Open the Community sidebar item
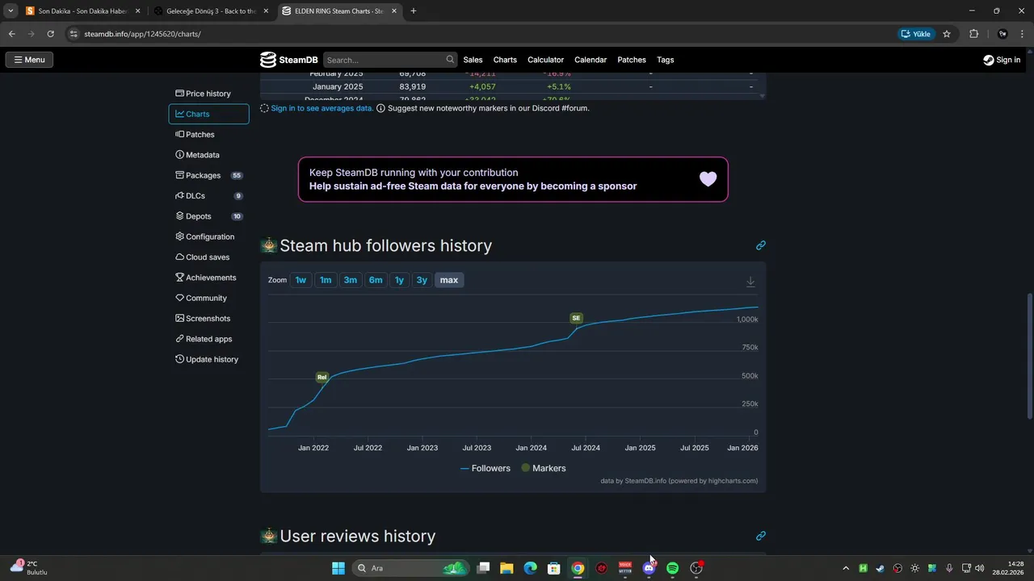Viewport: 1034px width, 581px height. click(x=208, y=298)
